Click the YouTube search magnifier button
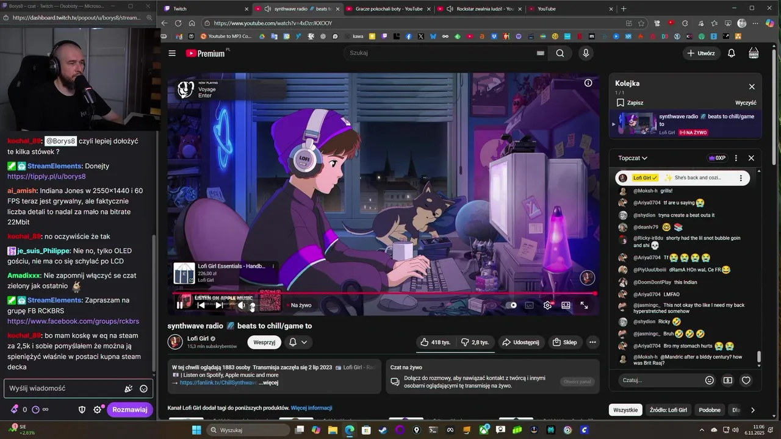Viewport: 781px width, 439px height. tap(560, 53)
